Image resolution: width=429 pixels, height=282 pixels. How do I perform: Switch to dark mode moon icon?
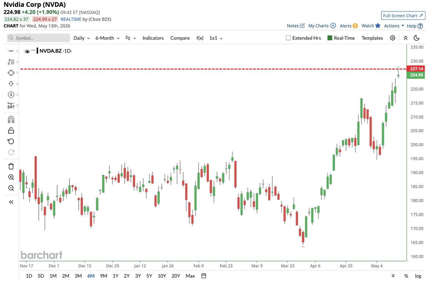[416, 38]
